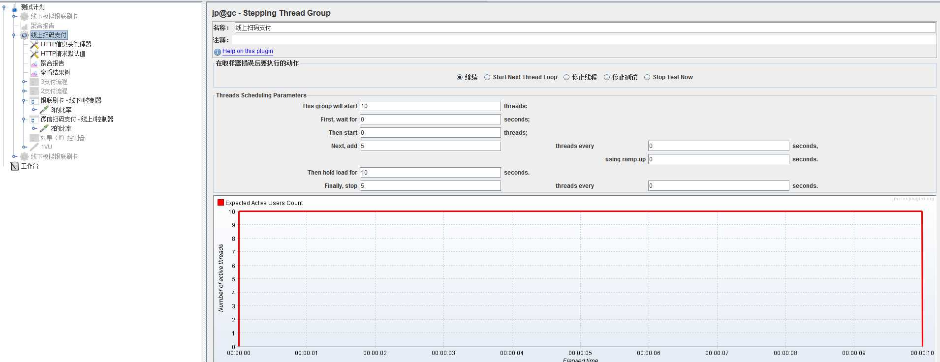Image resolution: width=940 pixels, height=362 pixels.
Task: Click the This group will start threads field
Action: 430,106
